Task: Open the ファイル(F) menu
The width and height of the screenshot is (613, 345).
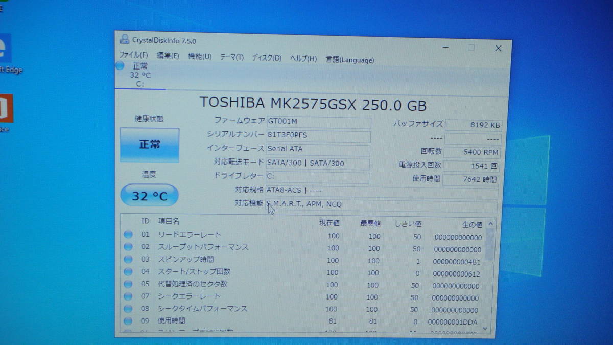Action: coord(133,55)
